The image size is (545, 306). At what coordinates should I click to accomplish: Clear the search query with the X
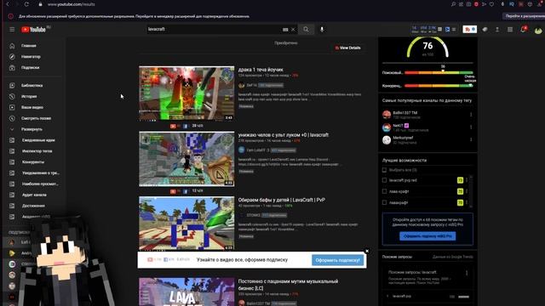(x=293, y=30)
